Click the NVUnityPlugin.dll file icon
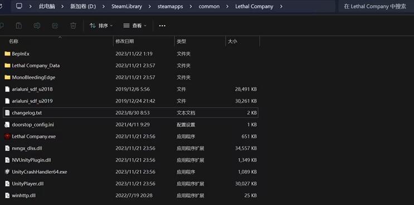Viewport: 414px width, 205px height. click(7, 160)
